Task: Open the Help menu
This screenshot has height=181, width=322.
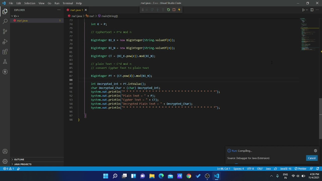Action: click(79, 3)
